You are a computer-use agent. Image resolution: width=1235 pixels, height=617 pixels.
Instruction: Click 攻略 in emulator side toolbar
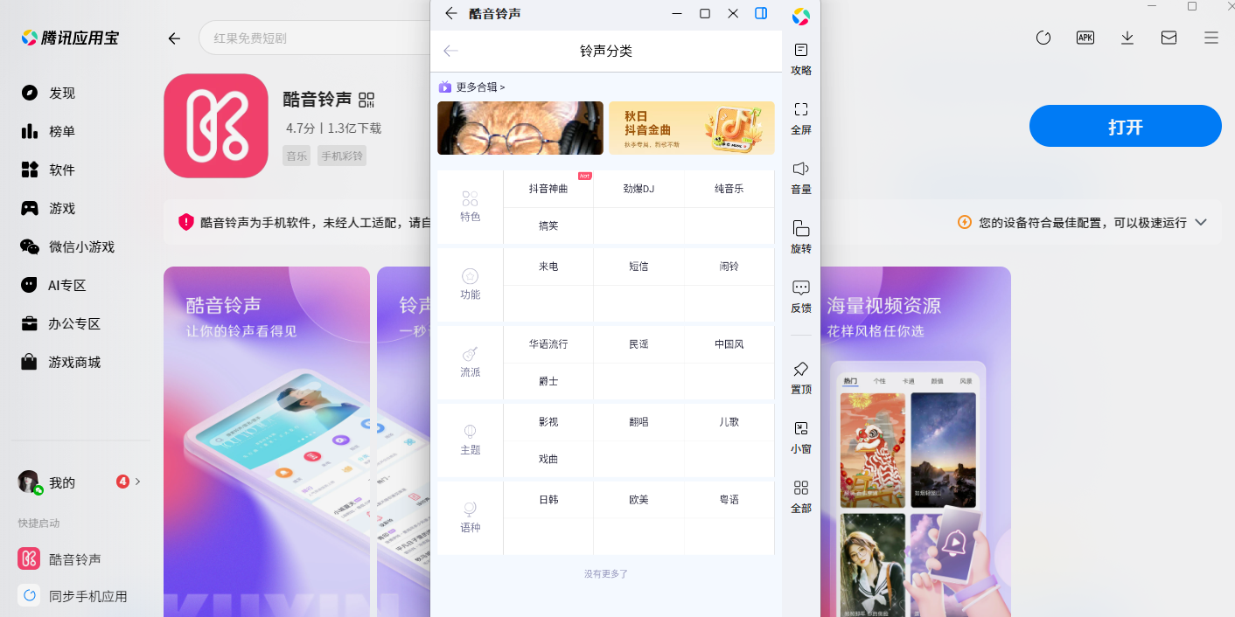point(800,59)
